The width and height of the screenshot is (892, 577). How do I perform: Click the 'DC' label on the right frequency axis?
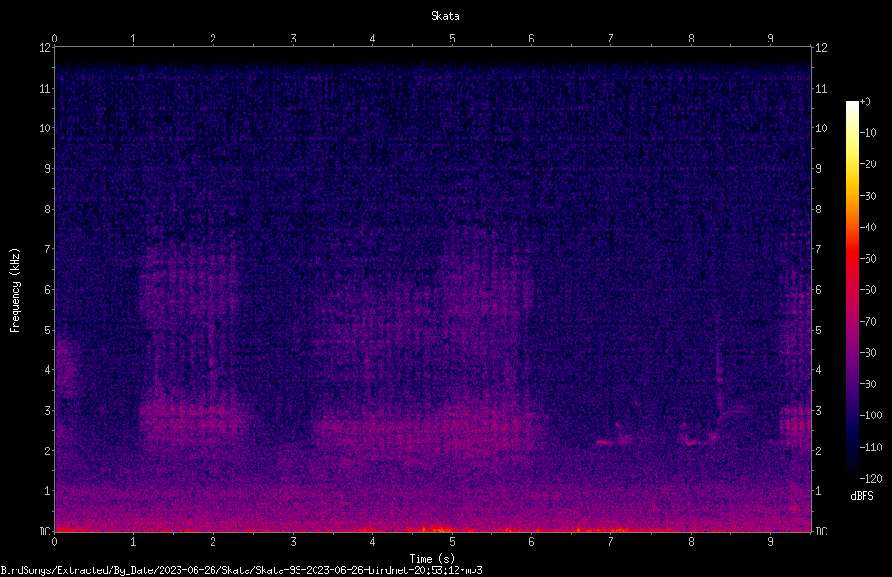[821, 531]
